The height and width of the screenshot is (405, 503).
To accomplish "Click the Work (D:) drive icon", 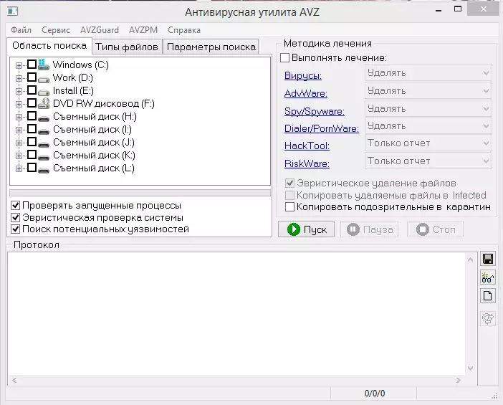I will (x=43, y=78).
